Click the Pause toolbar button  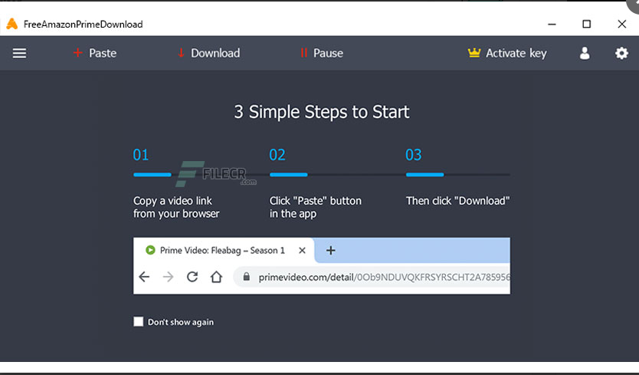[x=322, y=53]
